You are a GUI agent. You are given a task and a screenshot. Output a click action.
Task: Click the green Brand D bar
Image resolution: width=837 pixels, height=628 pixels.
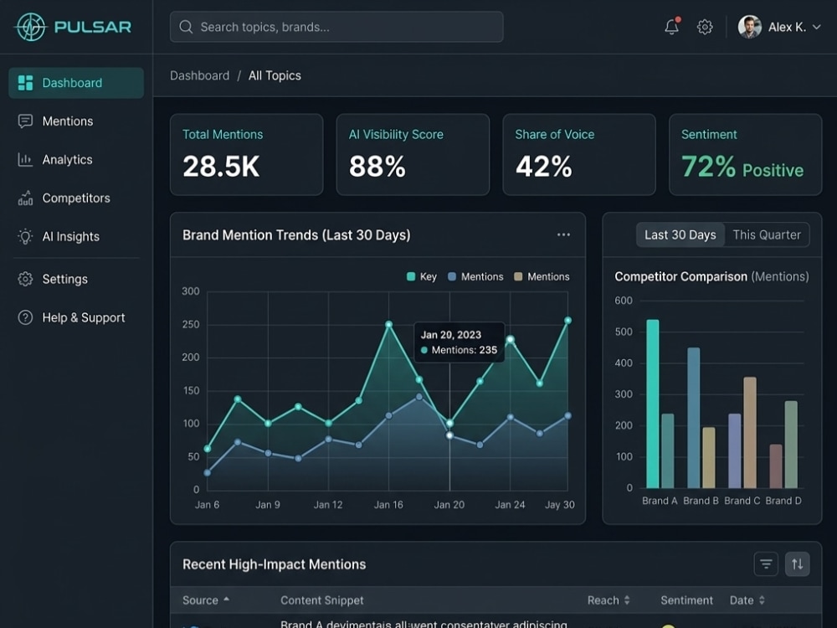point(791,445)
